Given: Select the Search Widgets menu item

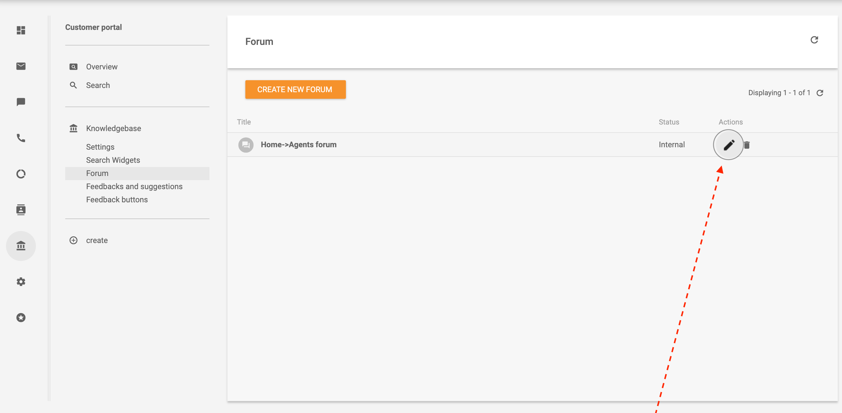Looking at the screenshot, I should click(x=113, y=160).
